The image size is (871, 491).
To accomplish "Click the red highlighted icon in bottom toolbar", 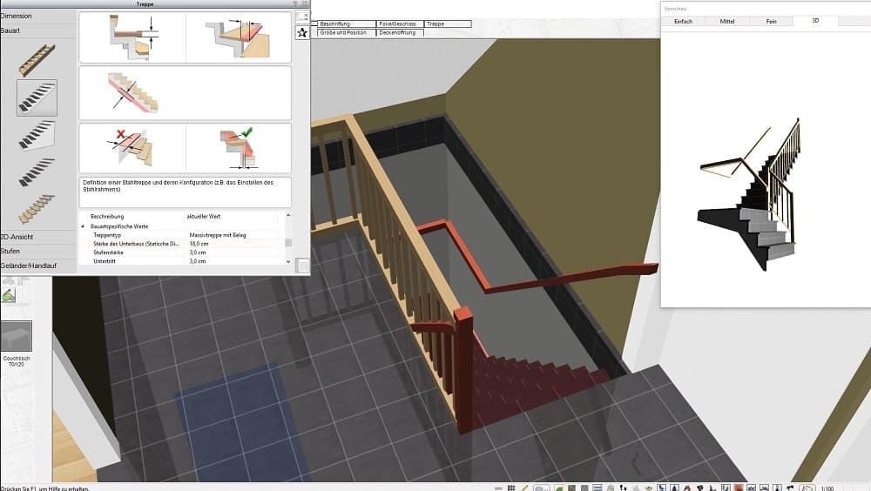I will click(x=739, y=488).
